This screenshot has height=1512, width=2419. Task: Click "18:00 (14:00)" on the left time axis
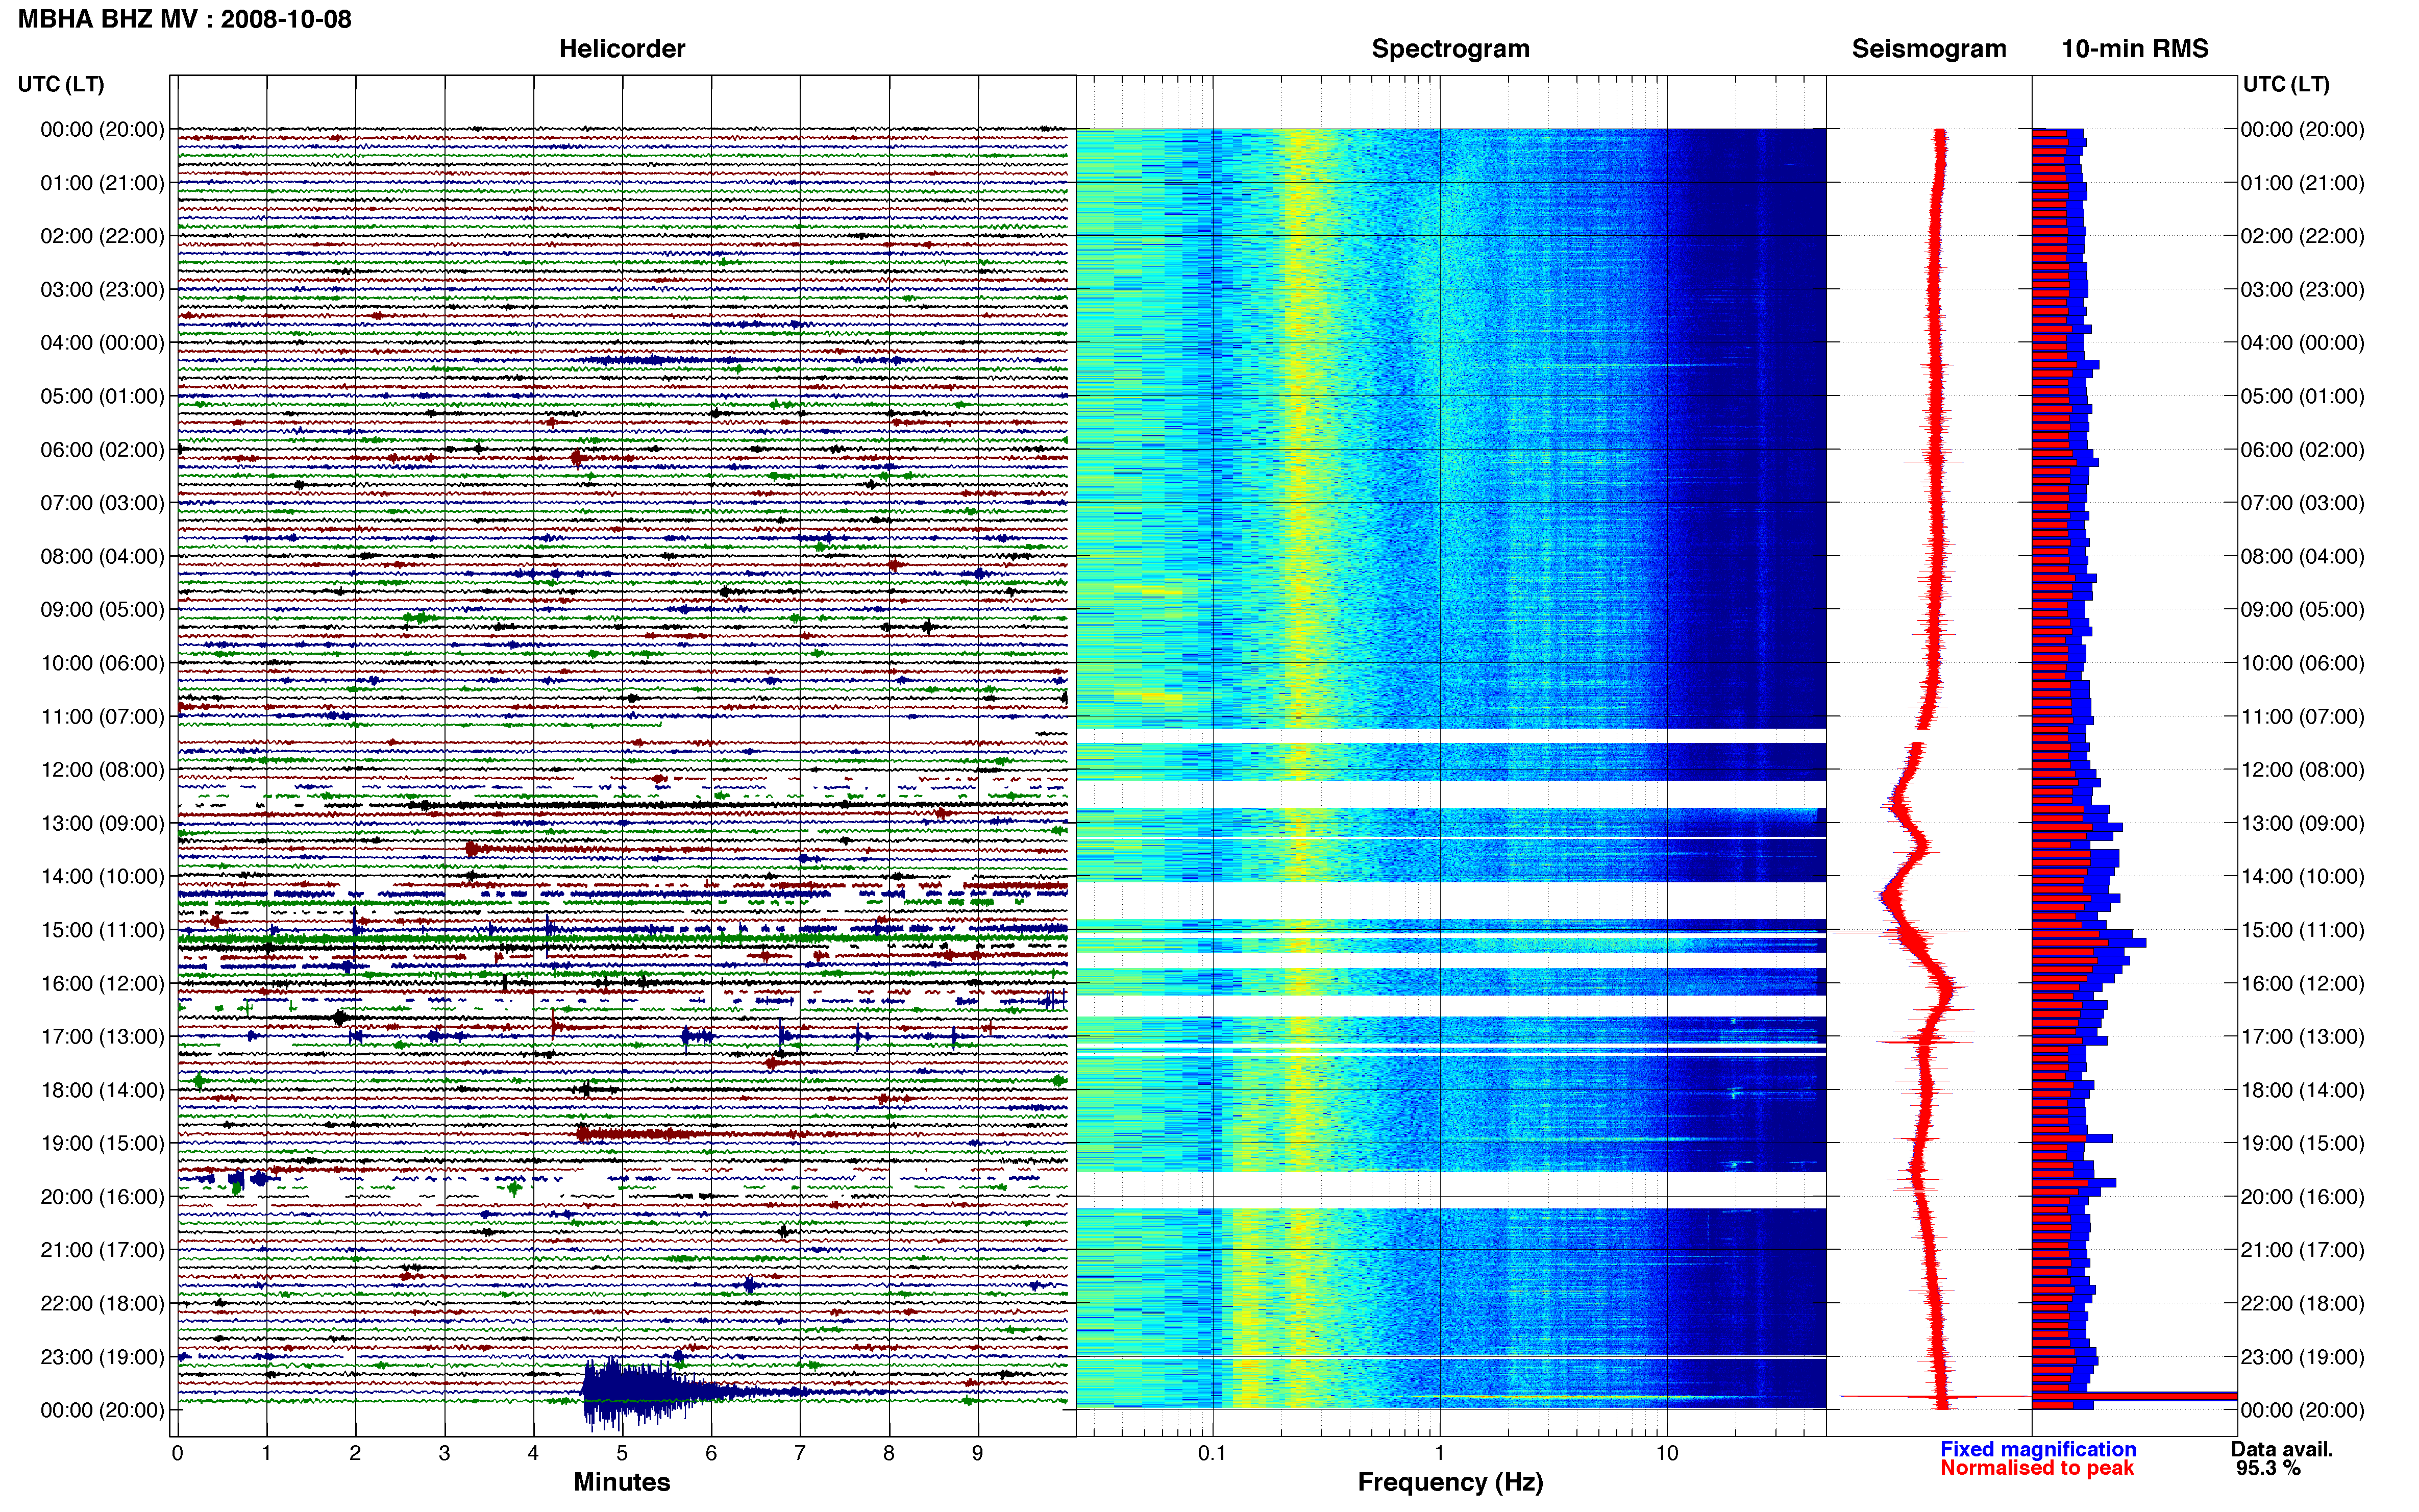coord(102,1090)
